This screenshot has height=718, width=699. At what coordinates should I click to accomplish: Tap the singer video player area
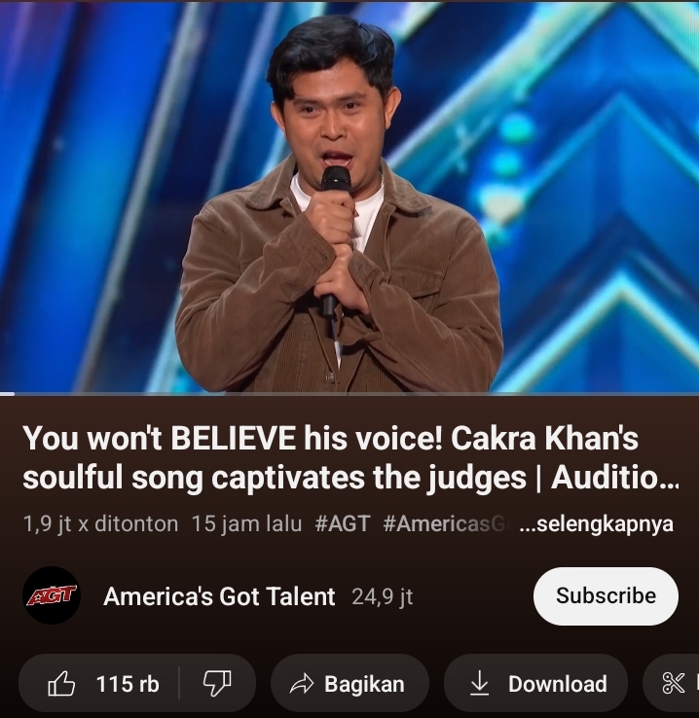[349, 196]
